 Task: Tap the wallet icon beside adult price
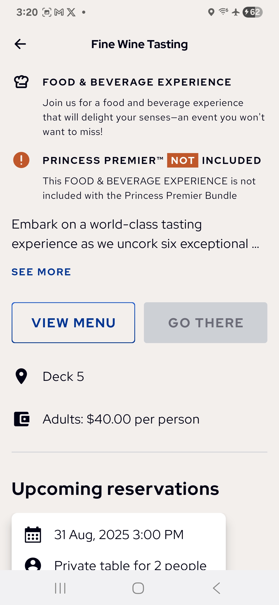22,419
